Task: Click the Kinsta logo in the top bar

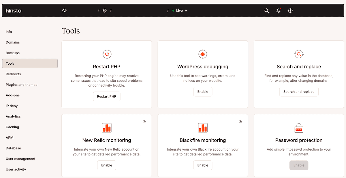Action: [13, 10]
